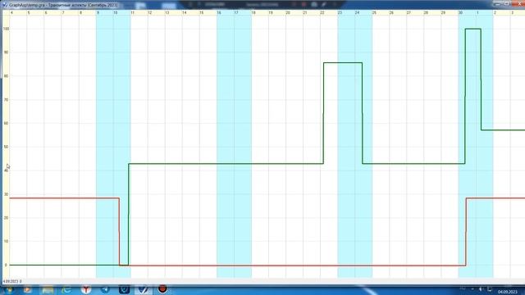Click day label 22 on the date axis
Viewport: 525px width, 295px height.
322,13
